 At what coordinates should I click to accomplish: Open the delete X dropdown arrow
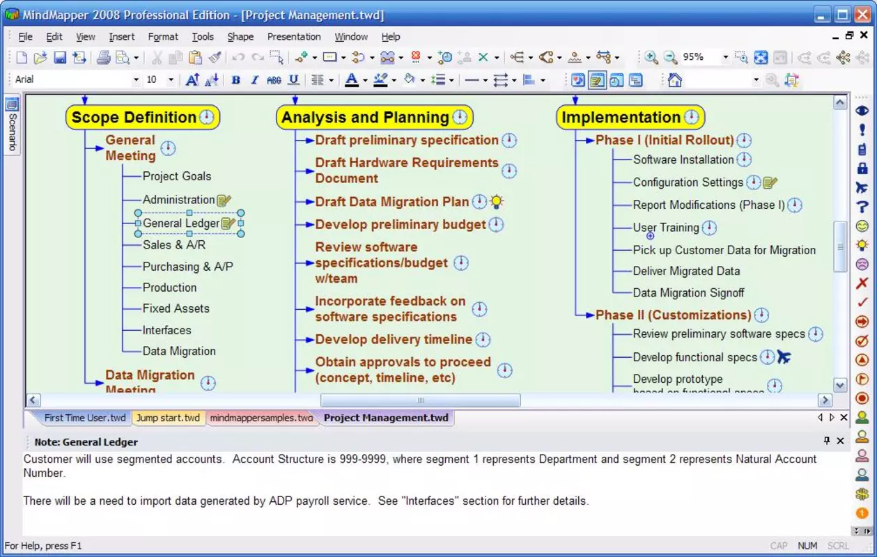(496, 58)
